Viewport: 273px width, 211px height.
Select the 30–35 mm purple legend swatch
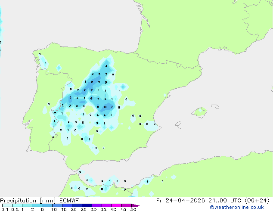pyautogui.click(x=96, y=205)
